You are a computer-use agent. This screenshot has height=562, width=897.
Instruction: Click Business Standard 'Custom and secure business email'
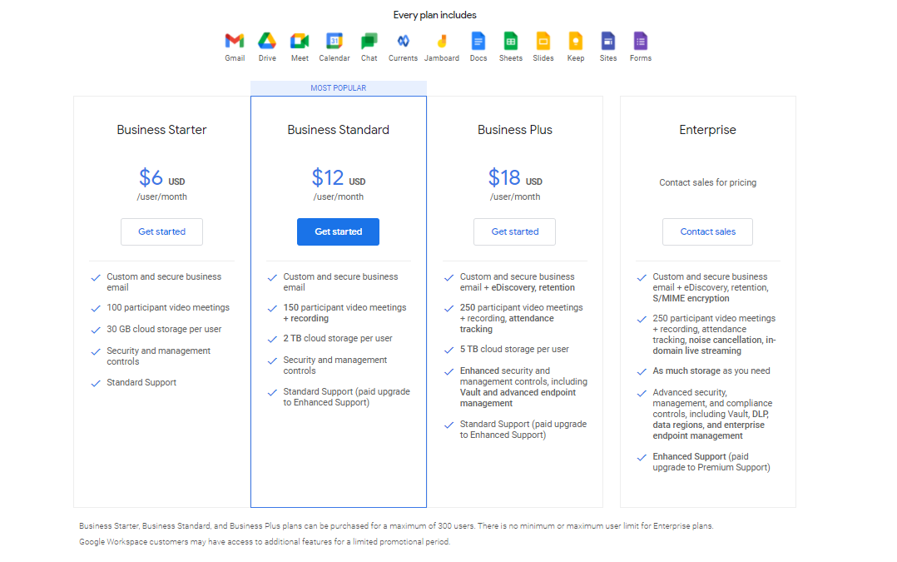coord(340,282)
